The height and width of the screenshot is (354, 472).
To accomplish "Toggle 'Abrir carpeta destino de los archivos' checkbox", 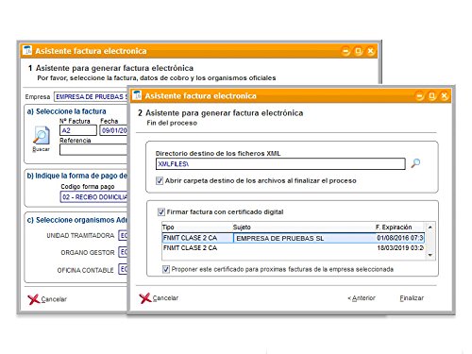I will pyautogui.click(x=160, y=181).
